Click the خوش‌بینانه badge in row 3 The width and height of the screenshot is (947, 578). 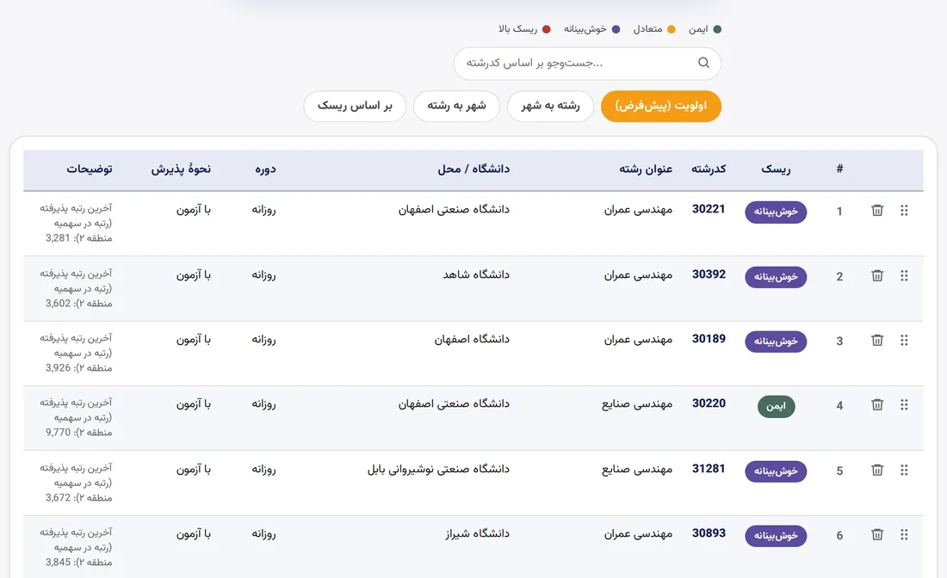[776, 341]
